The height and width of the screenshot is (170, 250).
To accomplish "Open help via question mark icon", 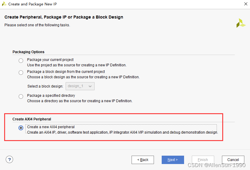I will coord(10,160).
